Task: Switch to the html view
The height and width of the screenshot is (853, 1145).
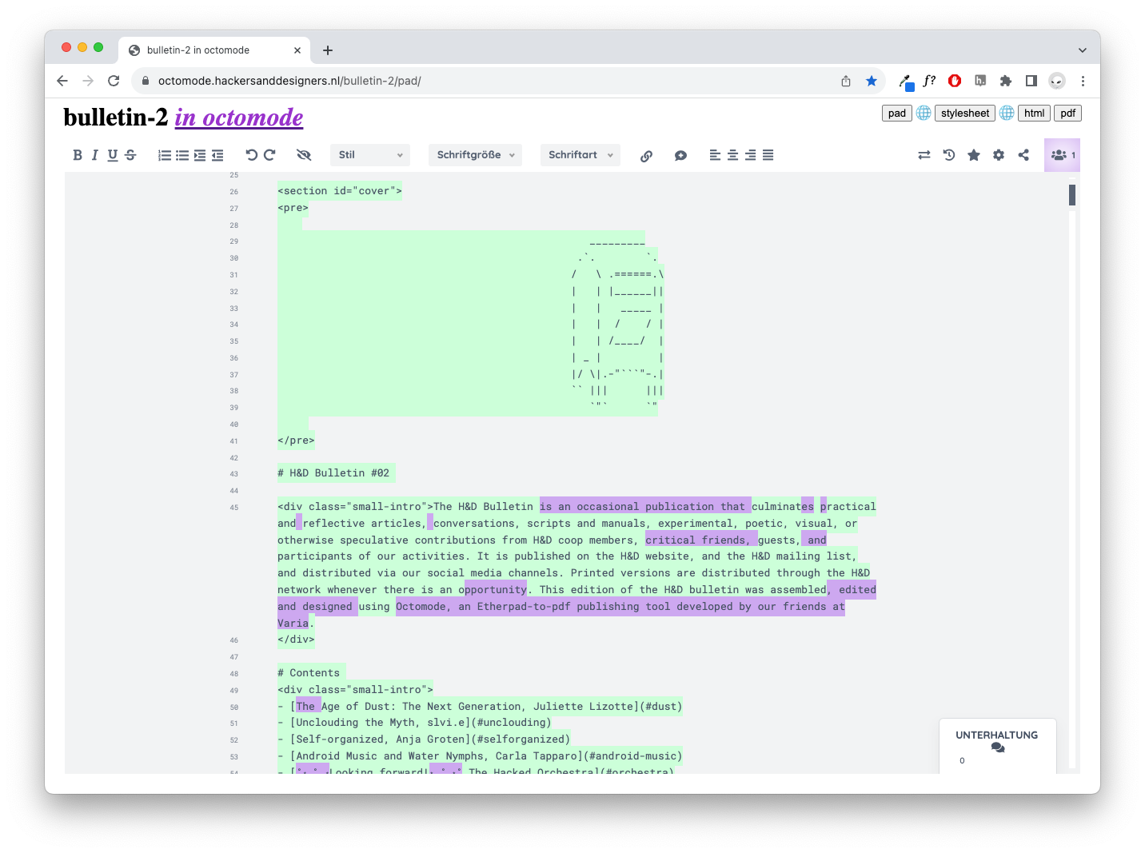Action: [1034, 113]
